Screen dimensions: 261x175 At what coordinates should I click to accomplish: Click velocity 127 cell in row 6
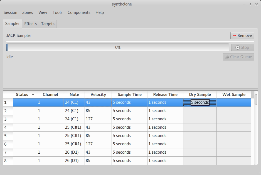point(98,144)
